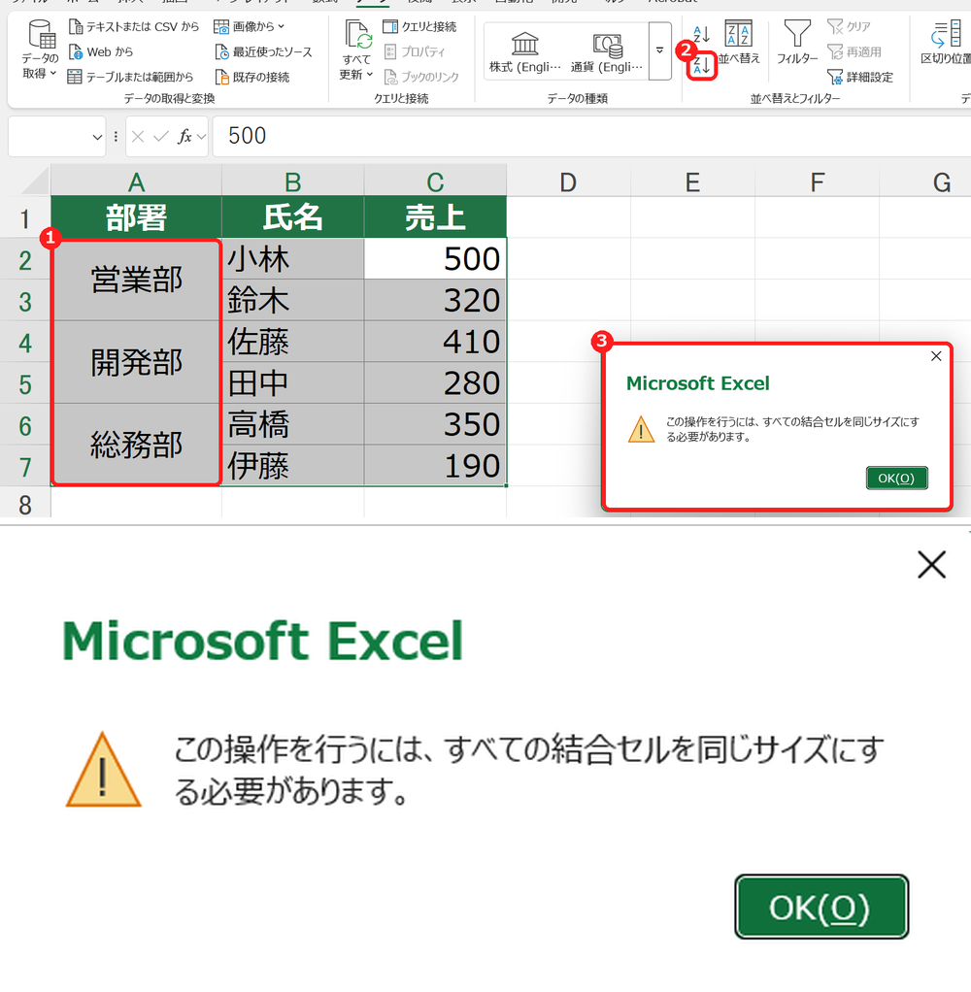Select sales cell with value 500

pyautogui.click(x=435, y=259)
